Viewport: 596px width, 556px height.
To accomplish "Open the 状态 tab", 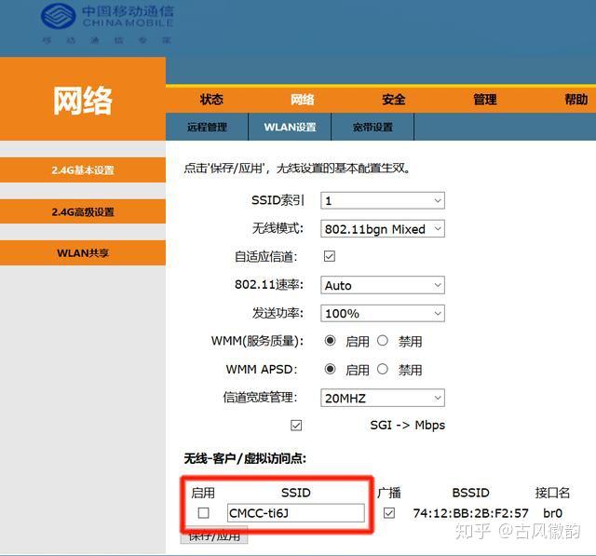I will coord(211,100).
